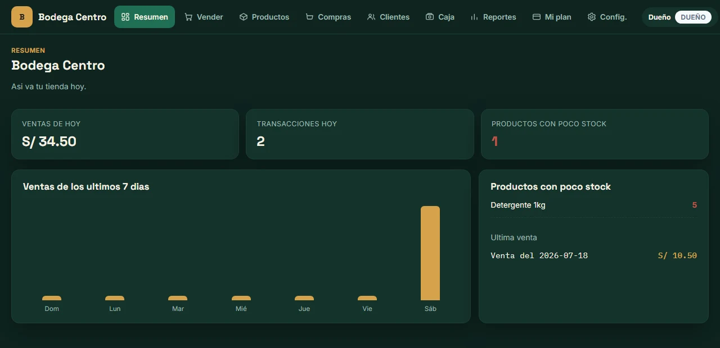Click the Jue day label under chart
Viewport: 720px width, 348px height.
304,309
